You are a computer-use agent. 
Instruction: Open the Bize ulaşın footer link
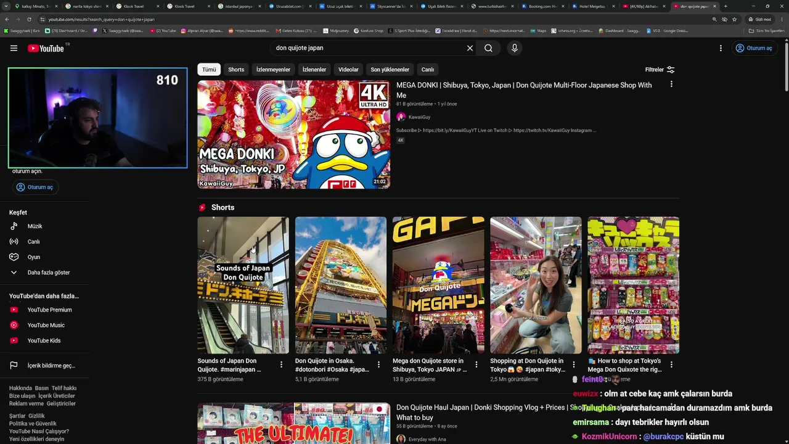coord(22,396)
